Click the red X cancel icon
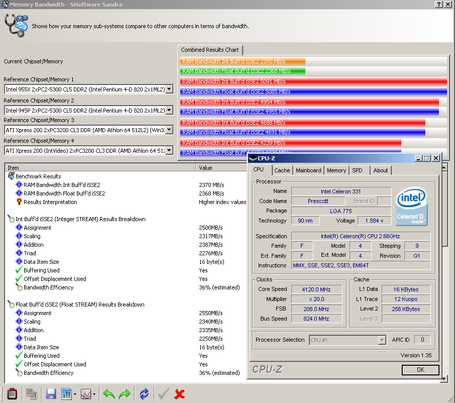Viewport: 455px width, 403px height. click(179, 394)
